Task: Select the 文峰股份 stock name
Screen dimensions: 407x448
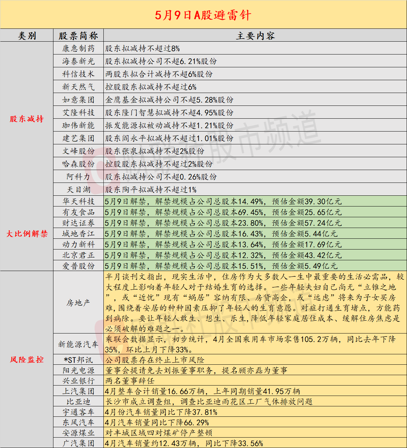Action: point(78,151)
